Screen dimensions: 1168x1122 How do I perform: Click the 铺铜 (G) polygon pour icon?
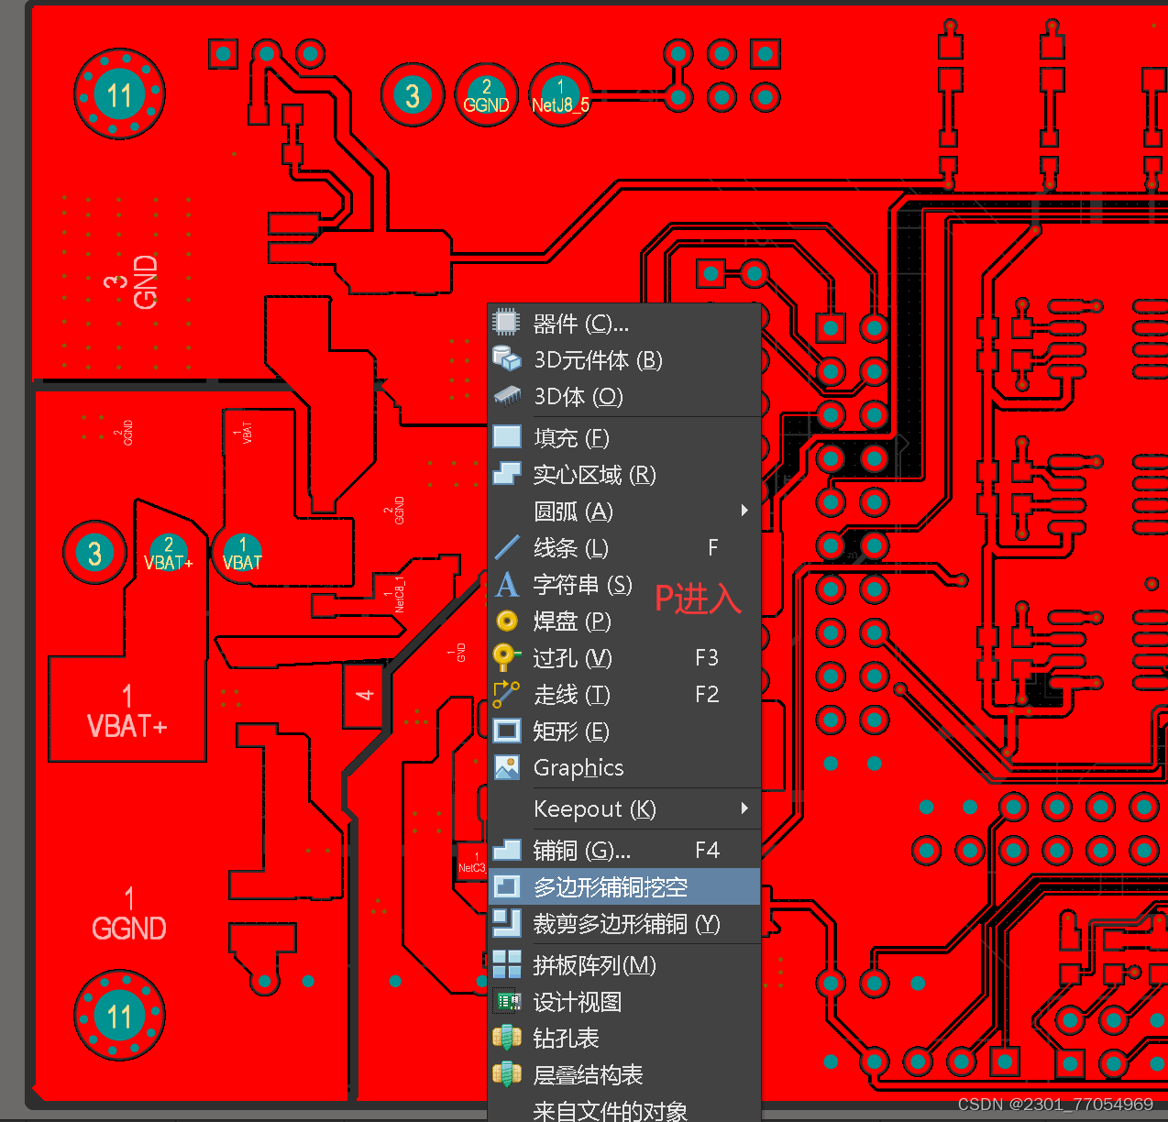(x=507, y=850)
